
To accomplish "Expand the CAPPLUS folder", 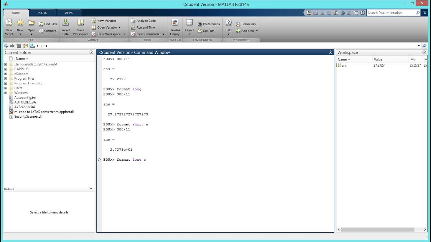I will coord(5,69).
